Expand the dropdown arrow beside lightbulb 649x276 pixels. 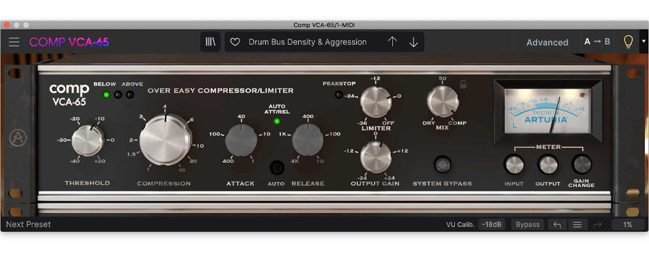[x=643, y=42]
